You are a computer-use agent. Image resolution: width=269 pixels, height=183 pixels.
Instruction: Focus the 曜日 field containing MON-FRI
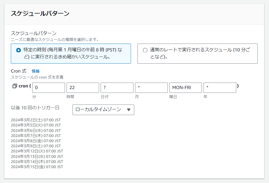(x=186, y=88)
